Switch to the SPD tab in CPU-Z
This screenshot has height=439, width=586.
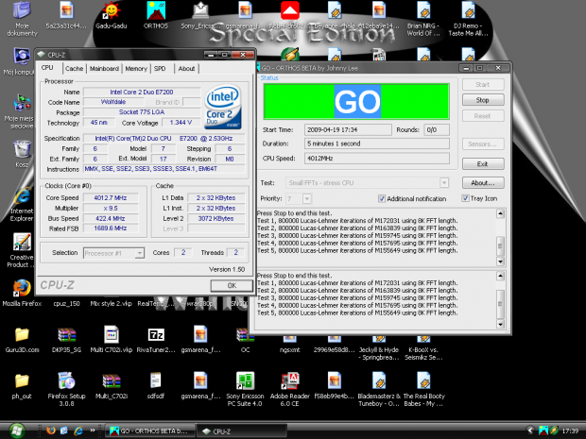(x=160, y=69)
